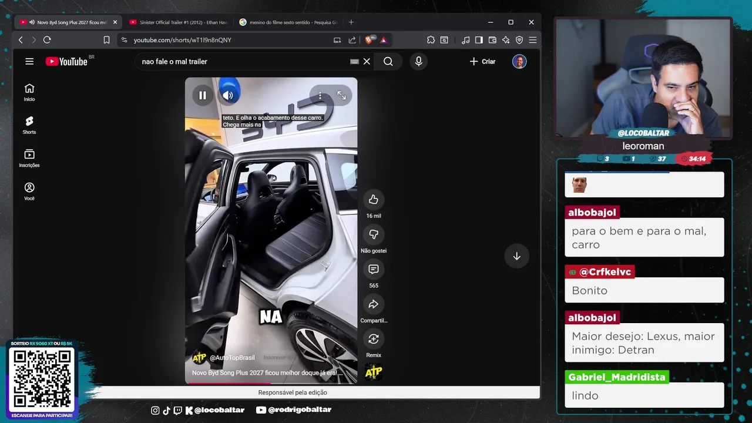Screen dimensions: 752x423
Task: Go to next Short with down arrow
Action: (x=517, y=256)
